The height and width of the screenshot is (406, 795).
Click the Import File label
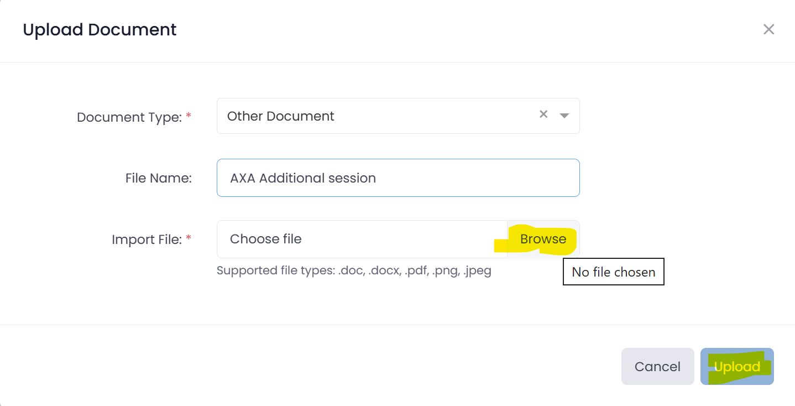coord(147,240)
